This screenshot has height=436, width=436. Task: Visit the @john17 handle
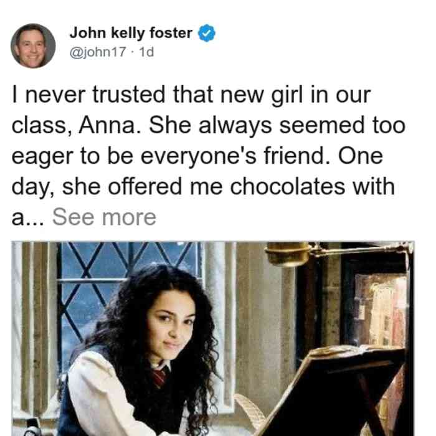(98, 52)
